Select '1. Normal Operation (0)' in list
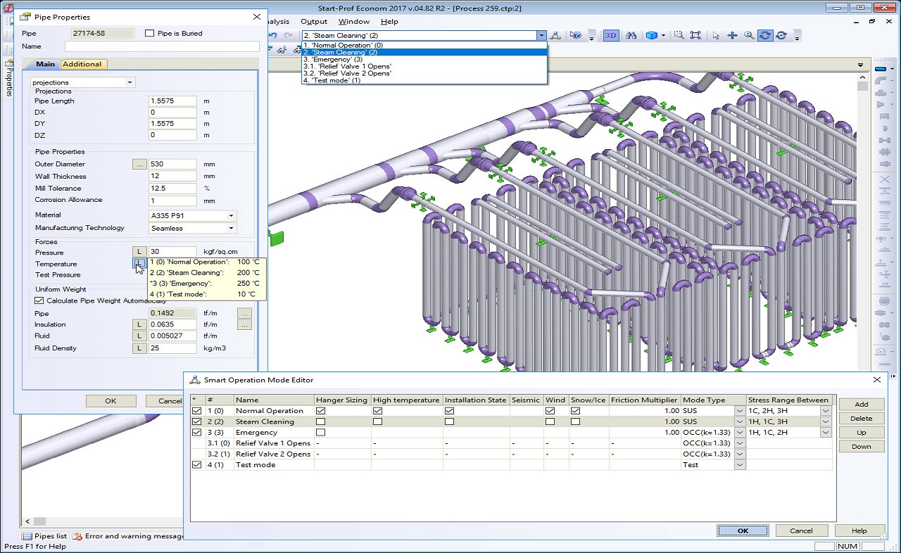The image size is (901, 553). (x=424, y=45)
